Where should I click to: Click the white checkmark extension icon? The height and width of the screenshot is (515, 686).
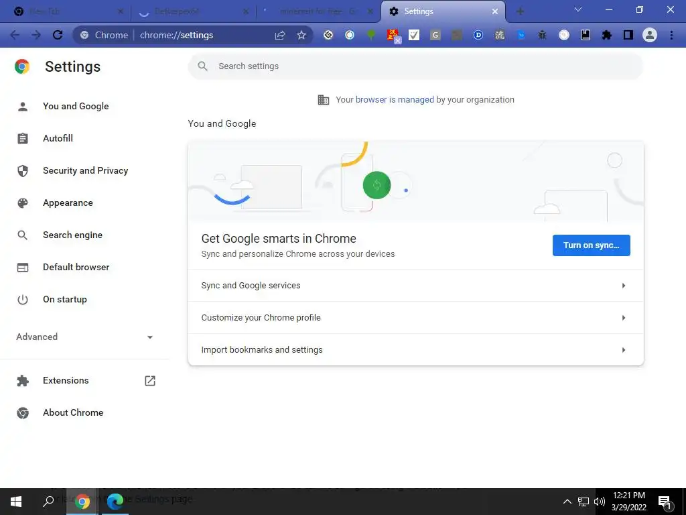[414, 35]
